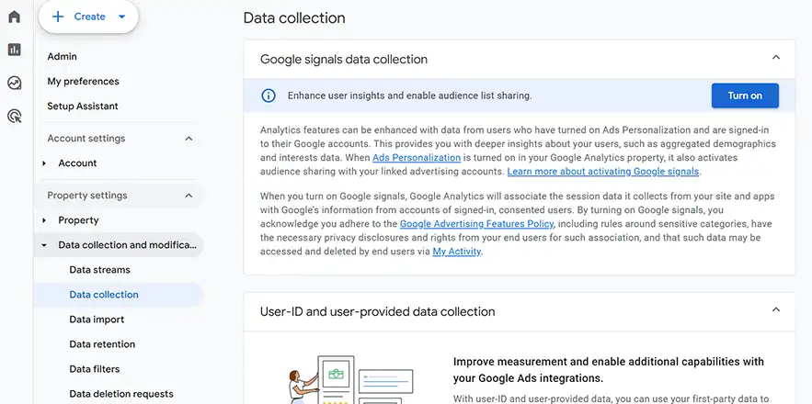Open the Advertising cursor-target icon
Viewport: 812px width, 404px height.
click(x=15, y=116)
